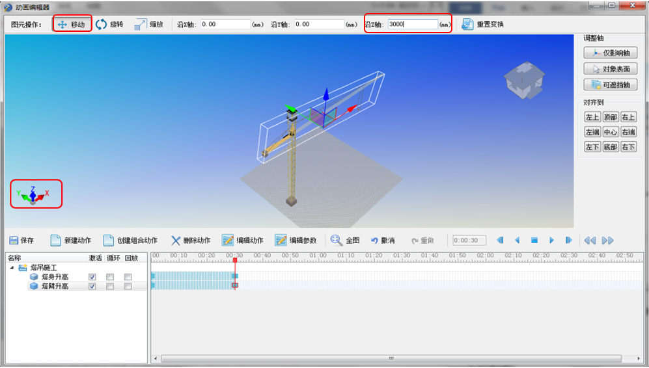The width and height of the screenshot is (649, 368).
Task: Toggle 回放 checkbox for 塔身升高
Action: pyautogui.click(x=128, y=277)
